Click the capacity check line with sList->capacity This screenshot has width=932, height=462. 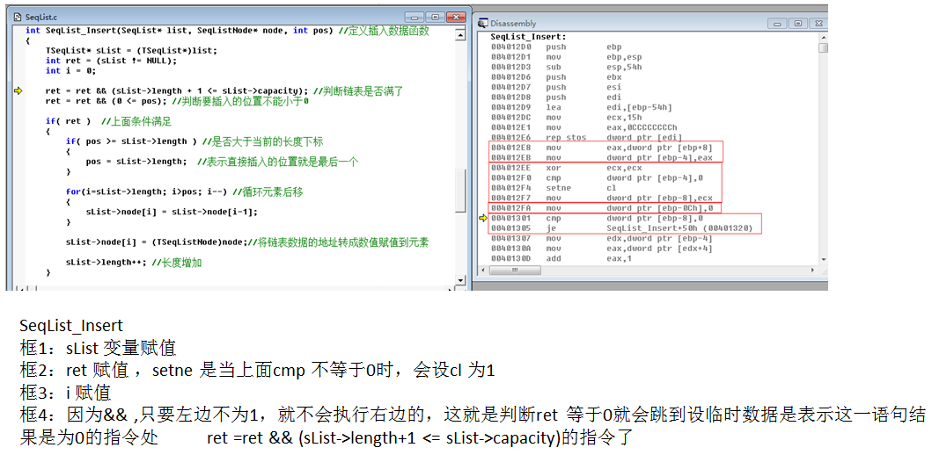224,90
